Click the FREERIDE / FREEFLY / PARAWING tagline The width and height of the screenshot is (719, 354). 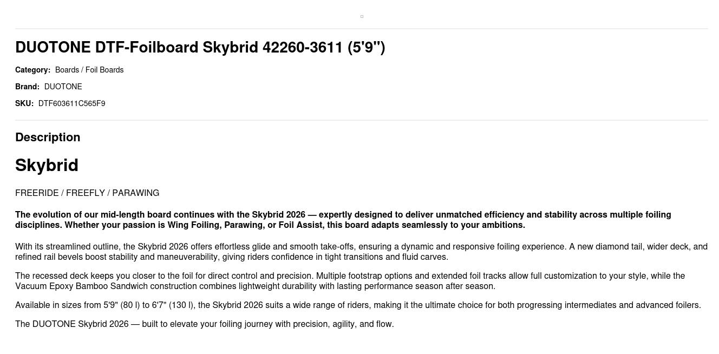point(87,193)
